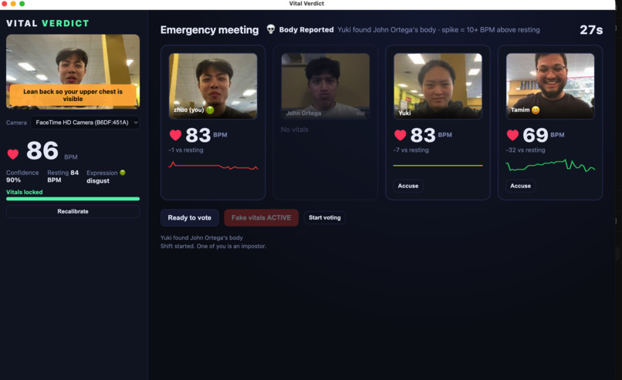Click the Body Reported label
This screenshot has height=380, width=622.
tap(306, 30)
